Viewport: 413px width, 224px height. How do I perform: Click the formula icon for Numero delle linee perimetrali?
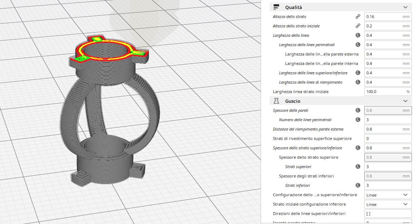358,120
